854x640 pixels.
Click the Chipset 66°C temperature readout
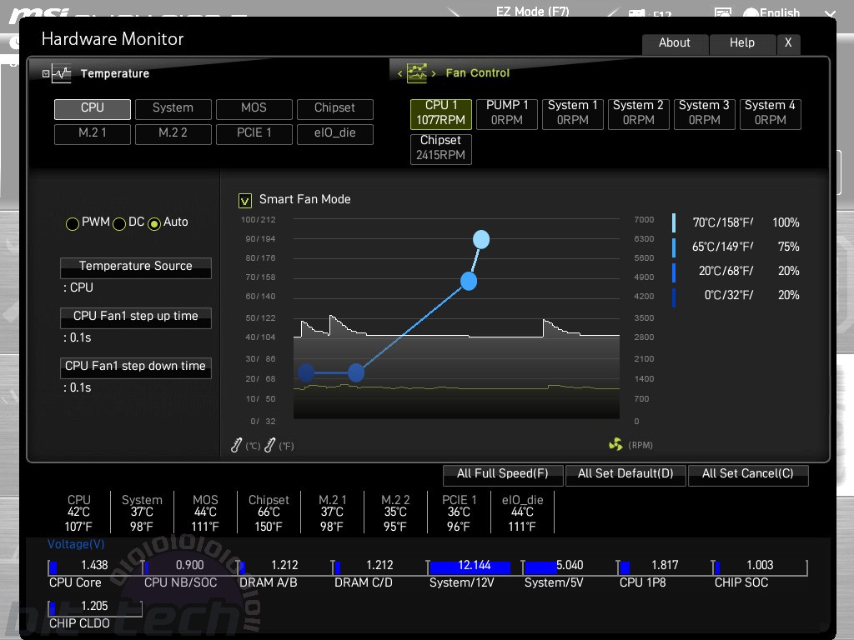point(269,512)
